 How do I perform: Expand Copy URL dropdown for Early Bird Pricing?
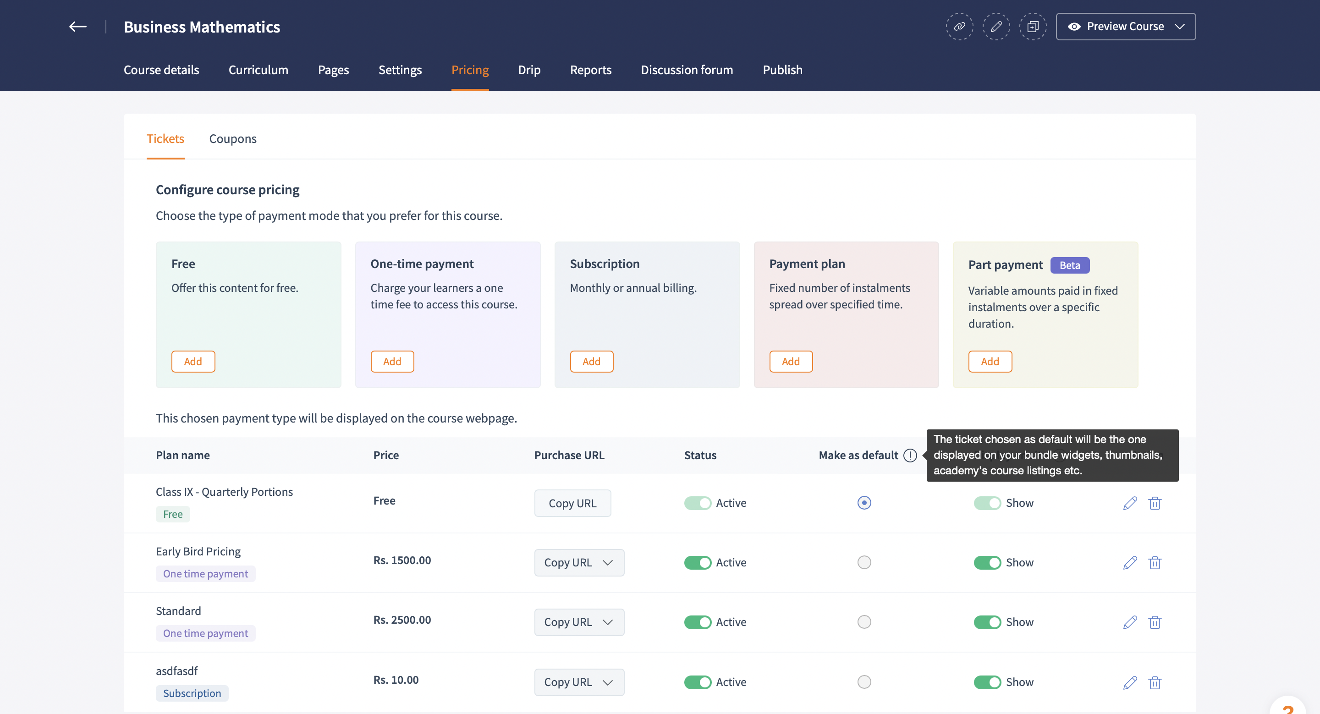coord(608,562)
